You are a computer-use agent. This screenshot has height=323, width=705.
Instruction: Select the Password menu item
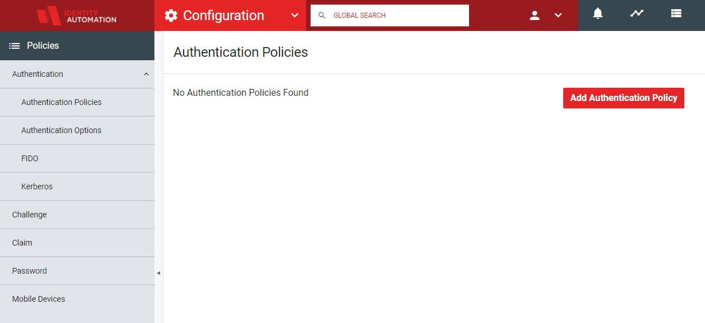coord(77,271)
